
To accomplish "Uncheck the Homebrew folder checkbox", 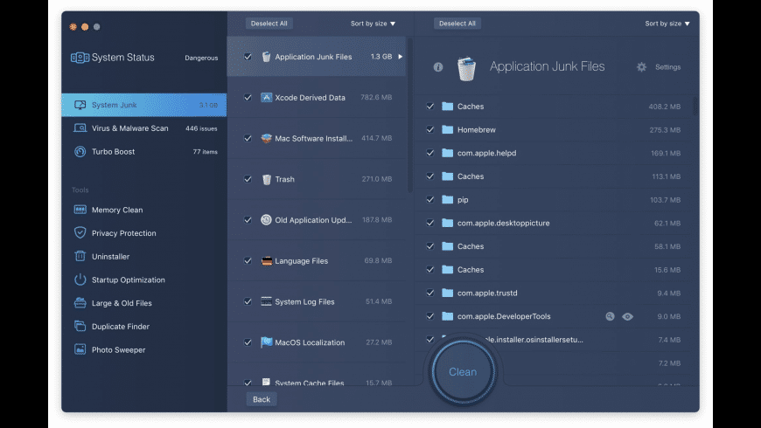I will pyautogui.click(x=430, y=129).
